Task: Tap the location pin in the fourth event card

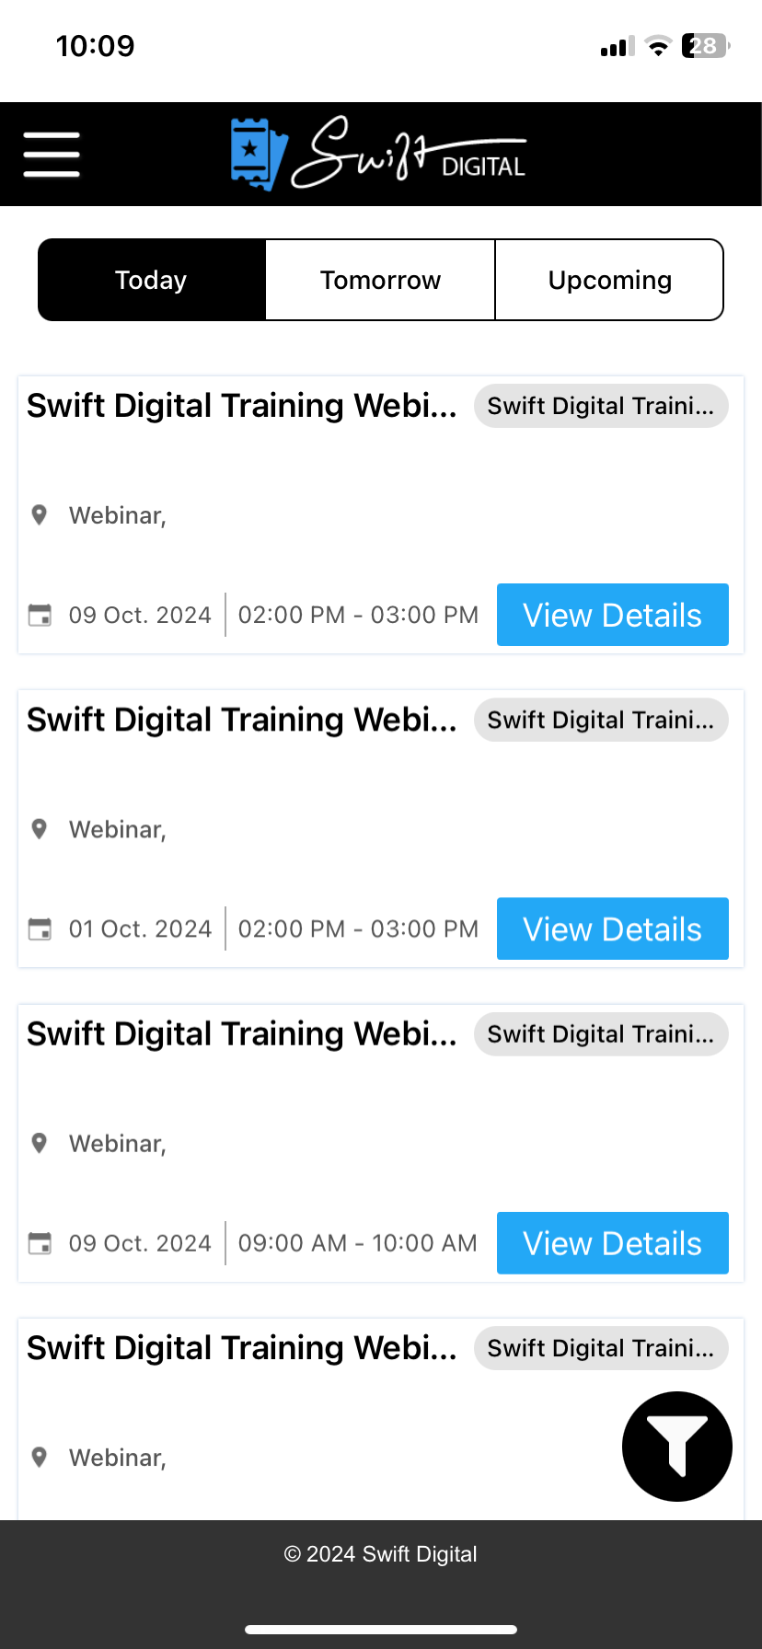Action: 39,1457
